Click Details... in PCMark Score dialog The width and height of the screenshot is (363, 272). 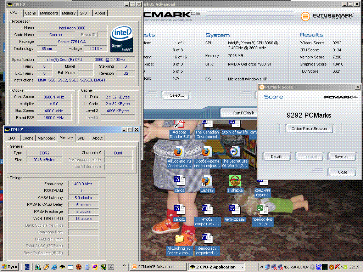(x=278, y=157)
